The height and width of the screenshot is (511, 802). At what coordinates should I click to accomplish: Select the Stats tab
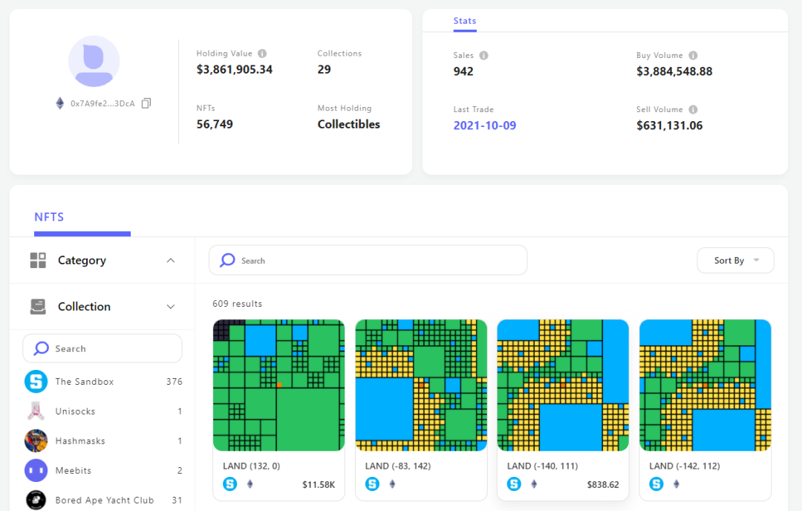coord(465,21)
